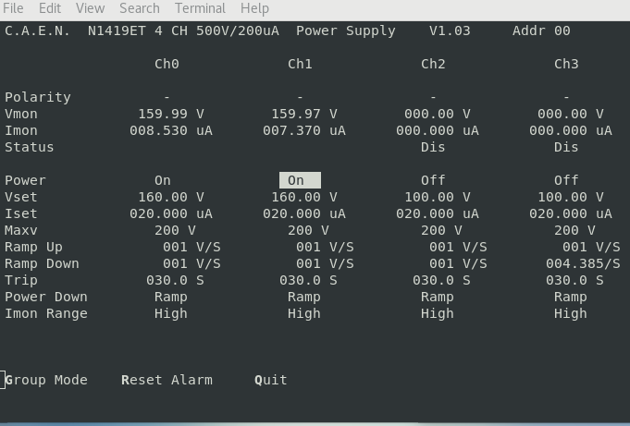The image size is (630, 426).
Task: Toggle Ch2 Power Off field
Action: (x=433, y=180)
